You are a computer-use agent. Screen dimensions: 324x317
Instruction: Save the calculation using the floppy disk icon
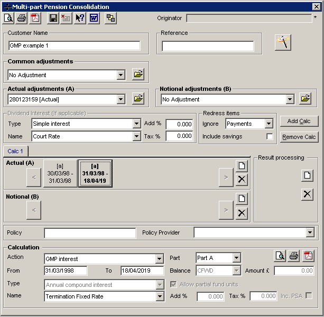tap(53, 18)
